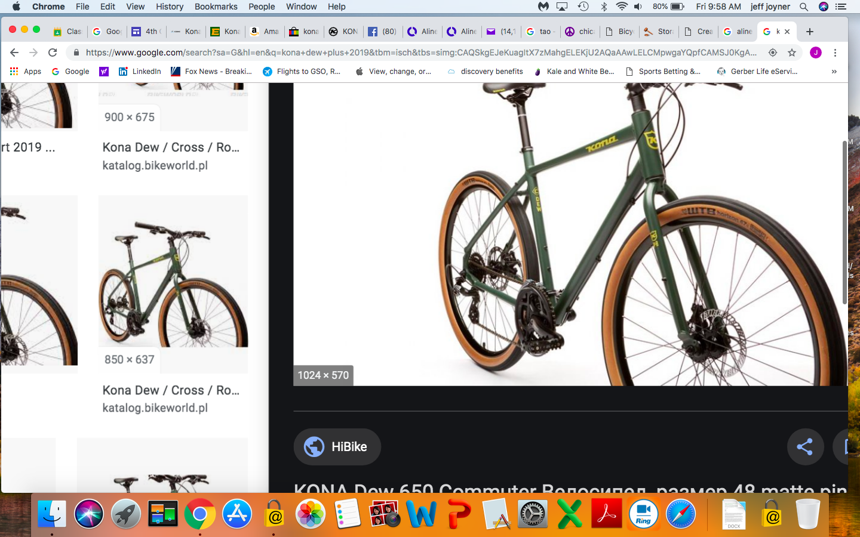Viewport: 860px width, 537px height.
Task: Open Mission Control in the Dock
Action: 163,514
